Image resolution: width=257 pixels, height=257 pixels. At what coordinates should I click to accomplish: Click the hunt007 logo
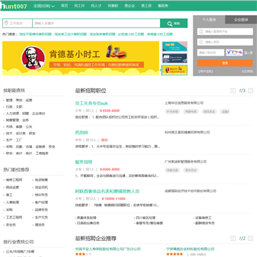pos(14,6)
